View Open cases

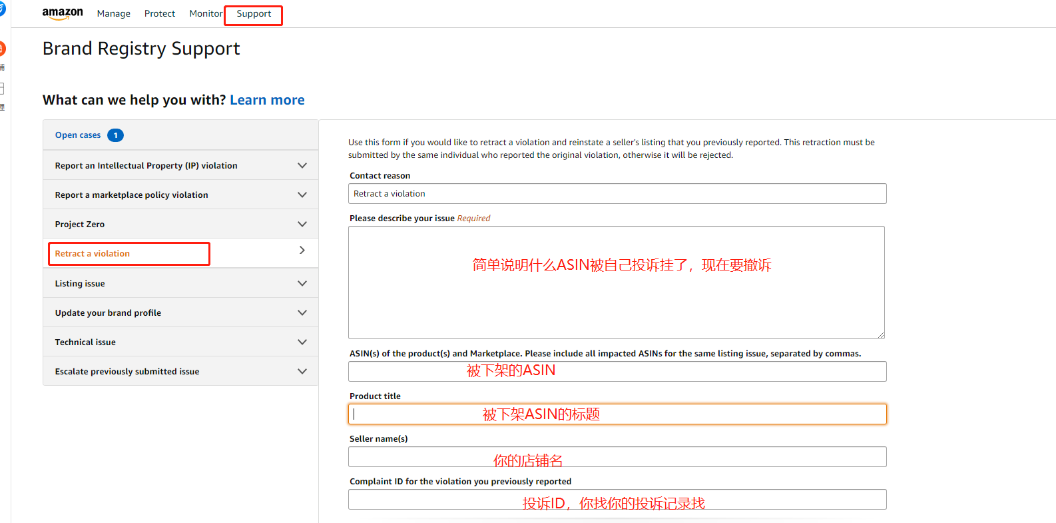click(x=78, y=135)
